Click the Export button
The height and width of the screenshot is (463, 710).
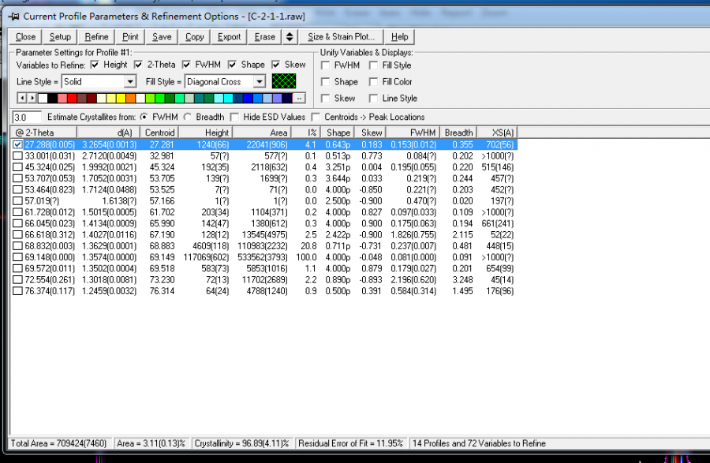pyautogui.click(x=229, y=37)
